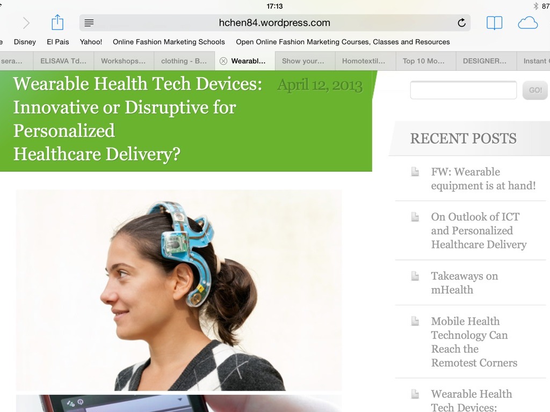Switch to the ELISAVA Td... tab

coord(63,61)
